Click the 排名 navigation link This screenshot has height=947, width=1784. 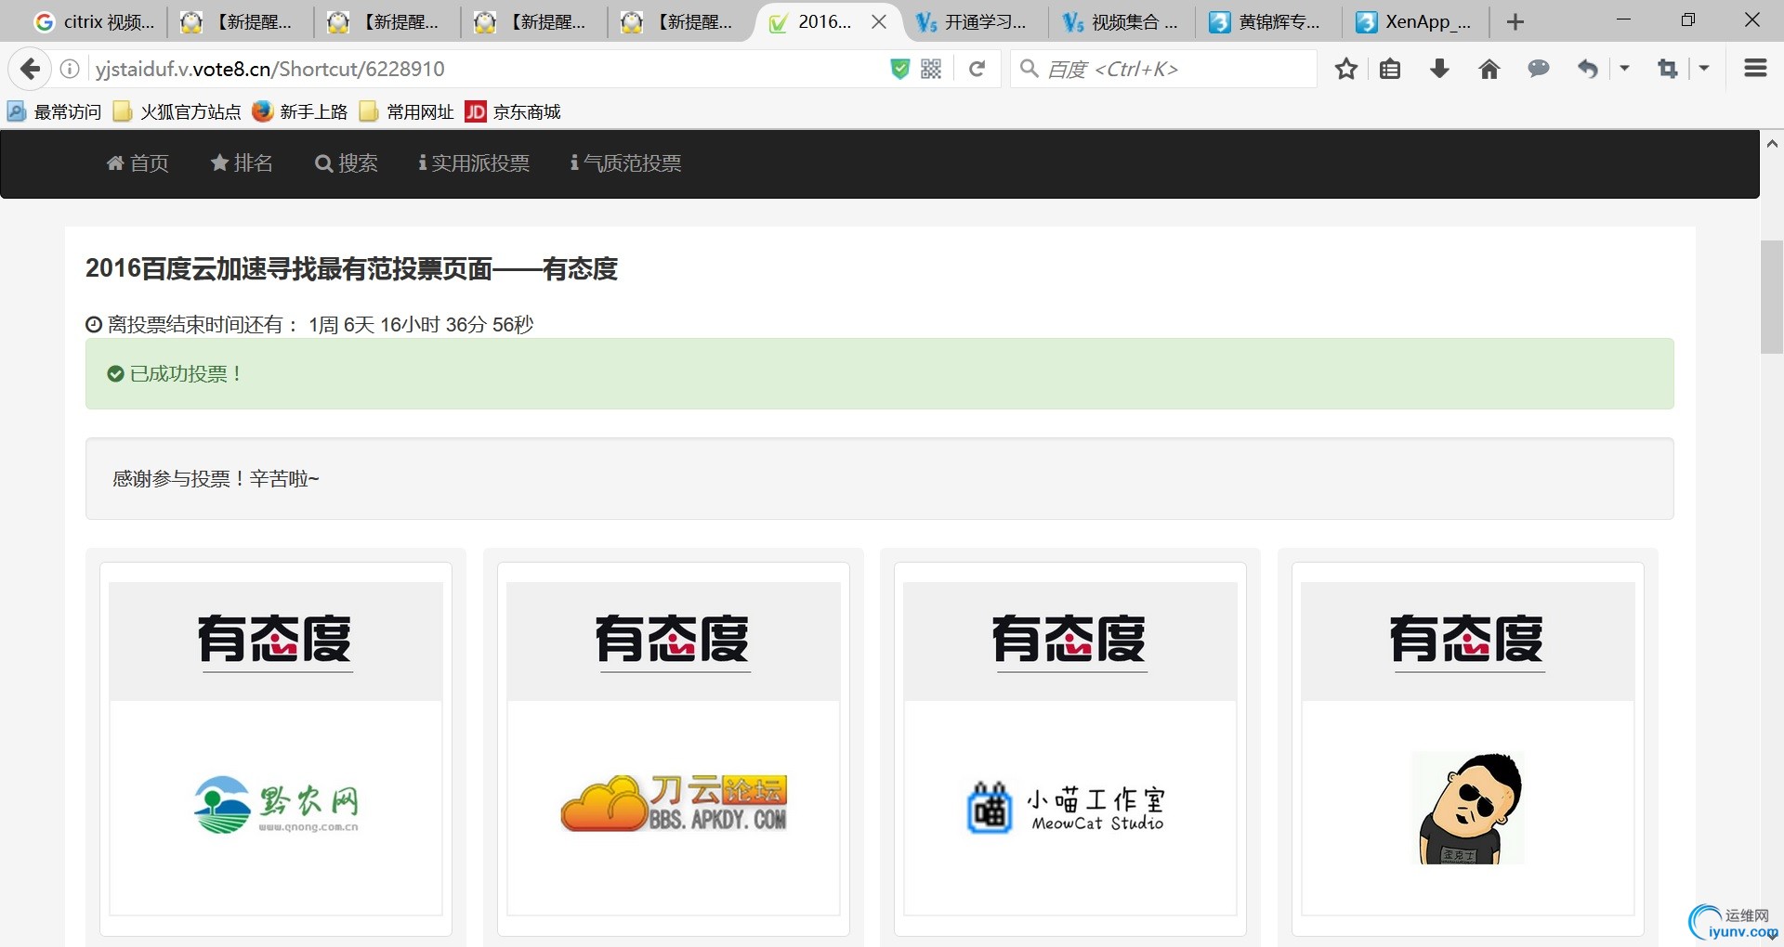tap(242, 163)
